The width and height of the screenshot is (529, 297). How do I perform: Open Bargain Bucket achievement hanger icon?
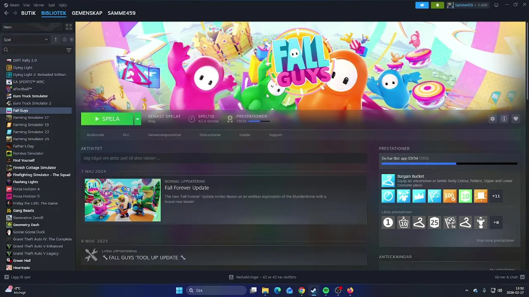(x=388, y=181)
